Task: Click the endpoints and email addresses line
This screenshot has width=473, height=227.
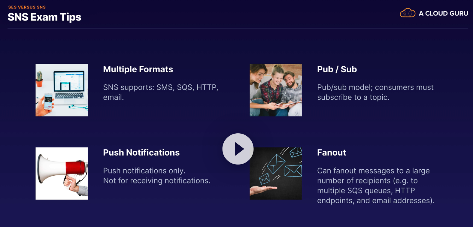Action: [376, 201]
